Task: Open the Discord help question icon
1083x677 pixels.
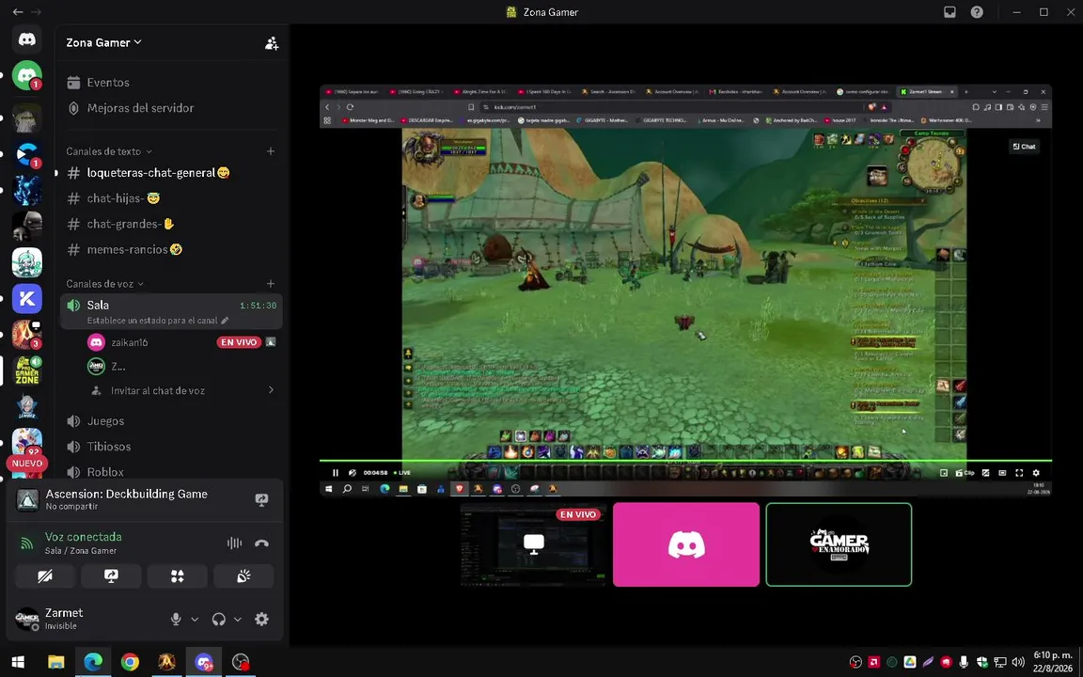Action: (977, 11)
